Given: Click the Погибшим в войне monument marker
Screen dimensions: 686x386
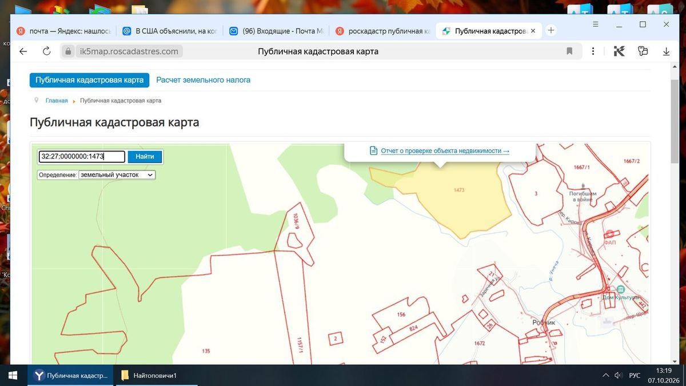Looking at the screenshot, I should point(582,185).
